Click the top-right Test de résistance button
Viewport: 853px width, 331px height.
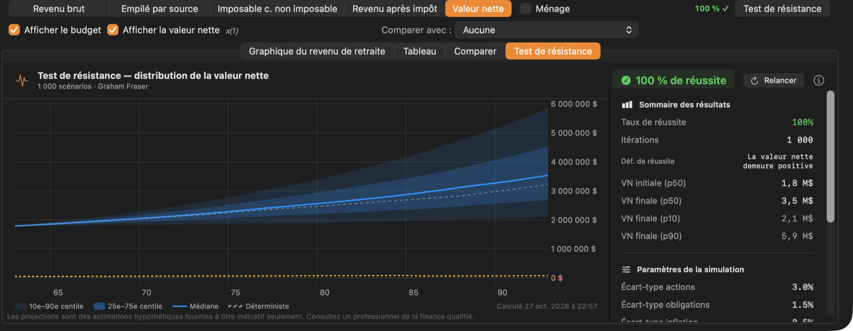[782, 9]
